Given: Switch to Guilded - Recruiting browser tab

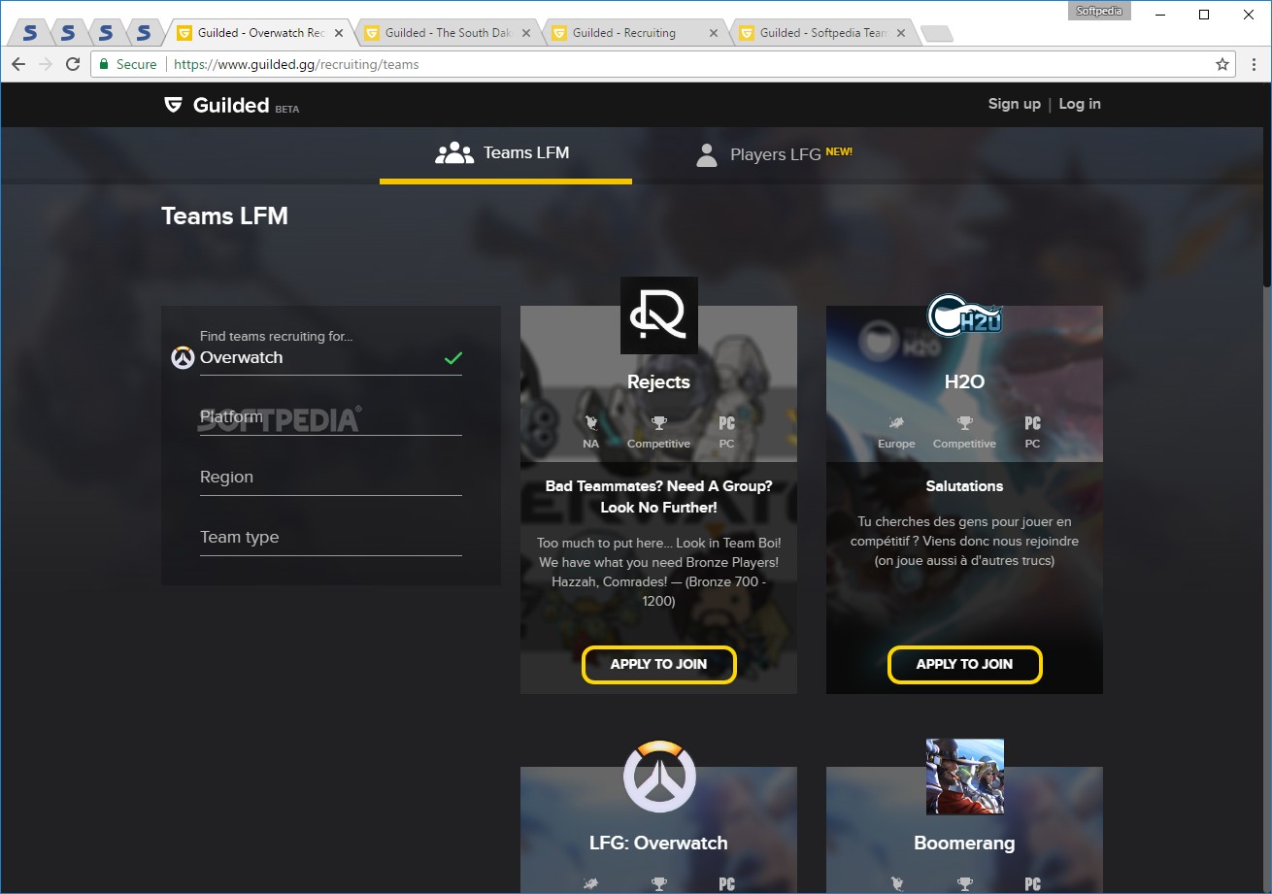Looking at the screenshot, I should (x=635, y=33).
